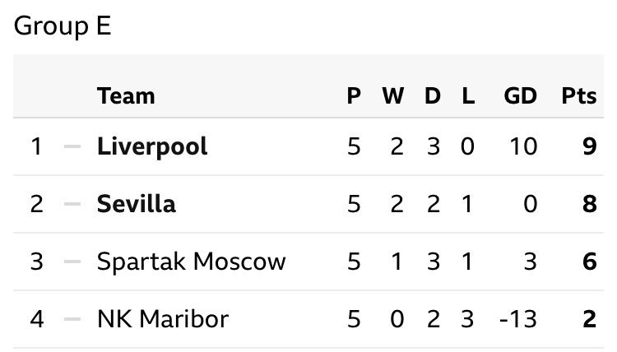The width and height of the screenshot is (617, 352).
Task: Click the Group E heading
Action: tap(63, 26)
